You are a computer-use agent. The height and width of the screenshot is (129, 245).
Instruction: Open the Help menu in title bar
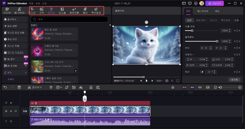pos(44,3)
